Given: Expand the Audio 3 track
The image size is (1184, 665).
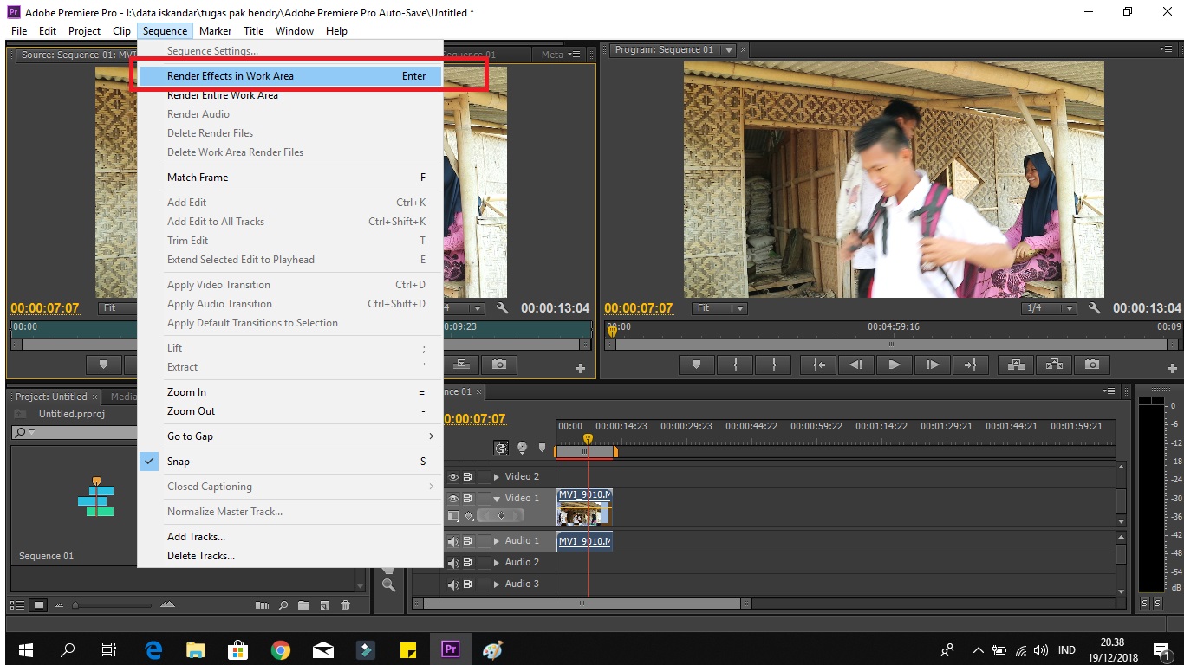Looking at the screenshot, I should [x=497, y=584].
